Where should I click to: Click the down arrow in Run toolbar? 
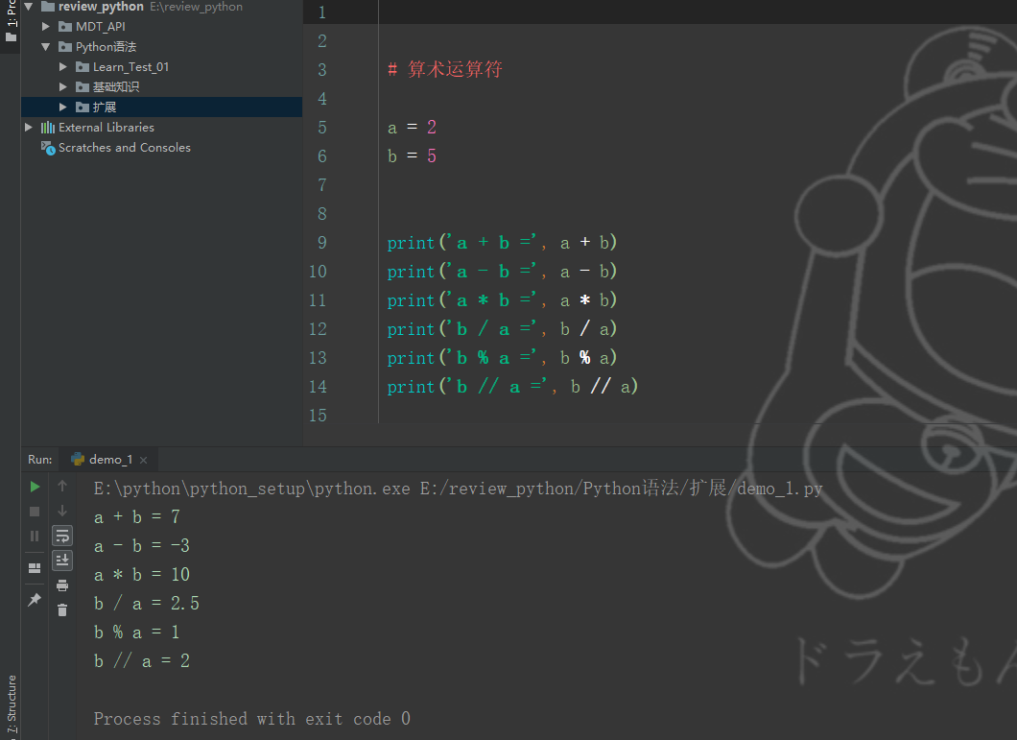click(x=62, y=511)
